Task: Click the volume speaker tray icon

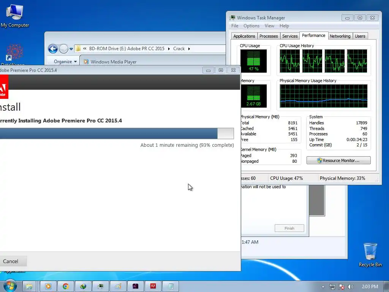Action: click(x=351, y=287)
